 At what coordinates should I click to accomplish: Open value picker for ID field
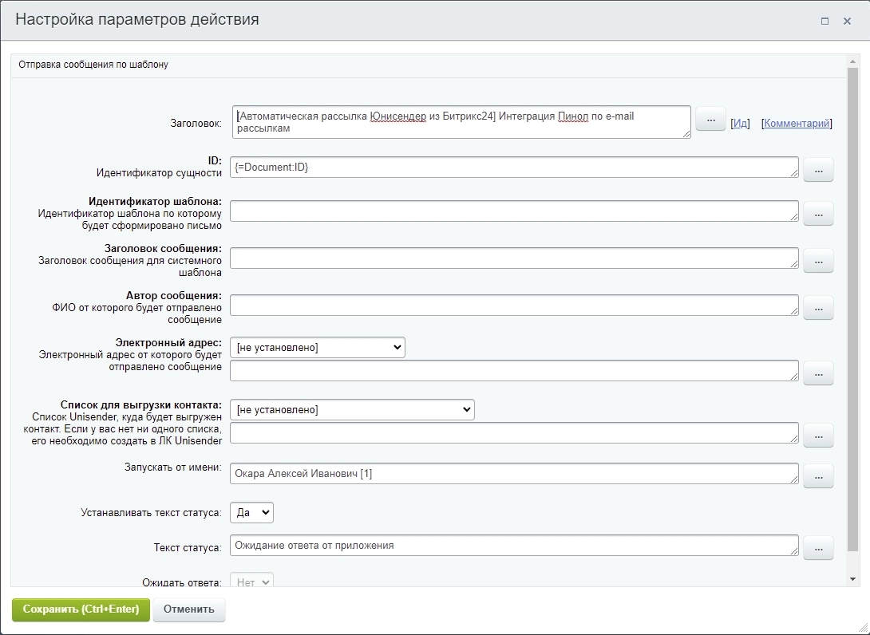(818, 169)
